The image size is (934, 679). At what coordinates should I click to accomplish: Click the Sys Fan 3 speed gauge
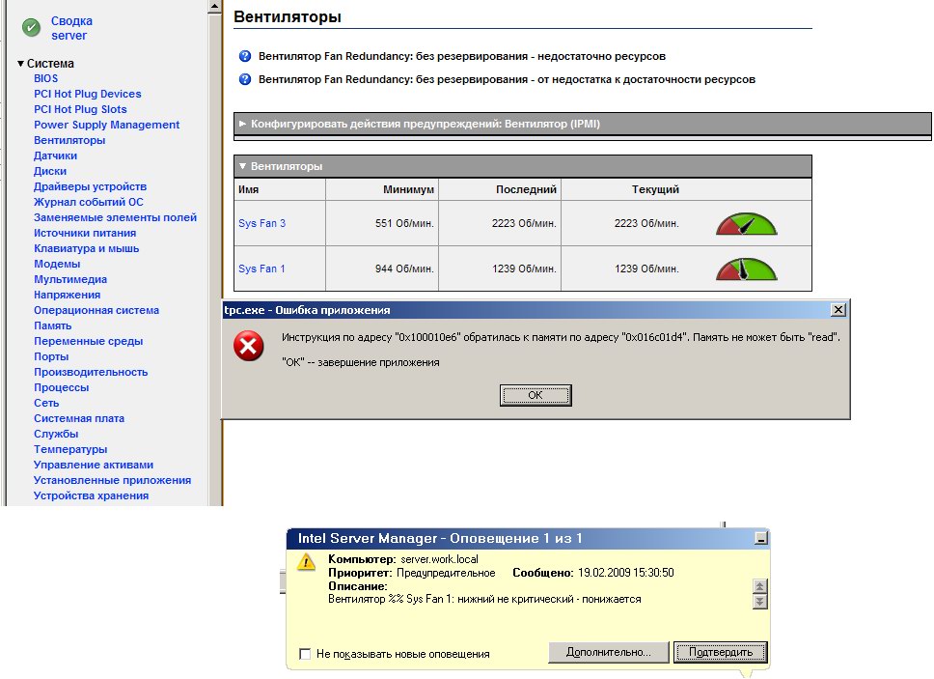coord(745,224)
